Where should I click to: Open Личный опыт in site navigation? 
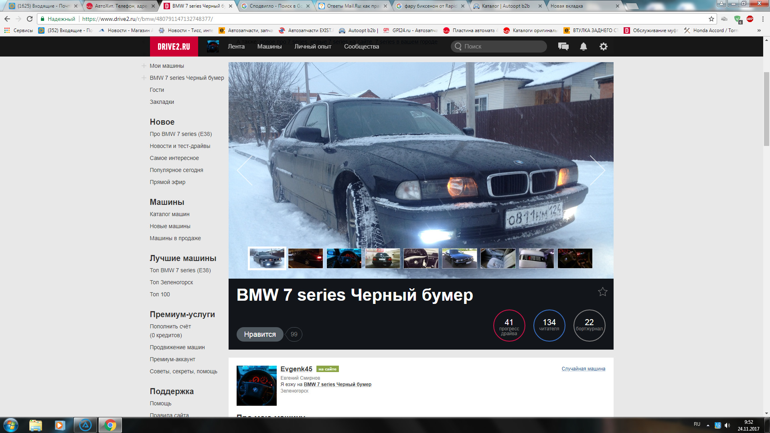tap(313, 47)
